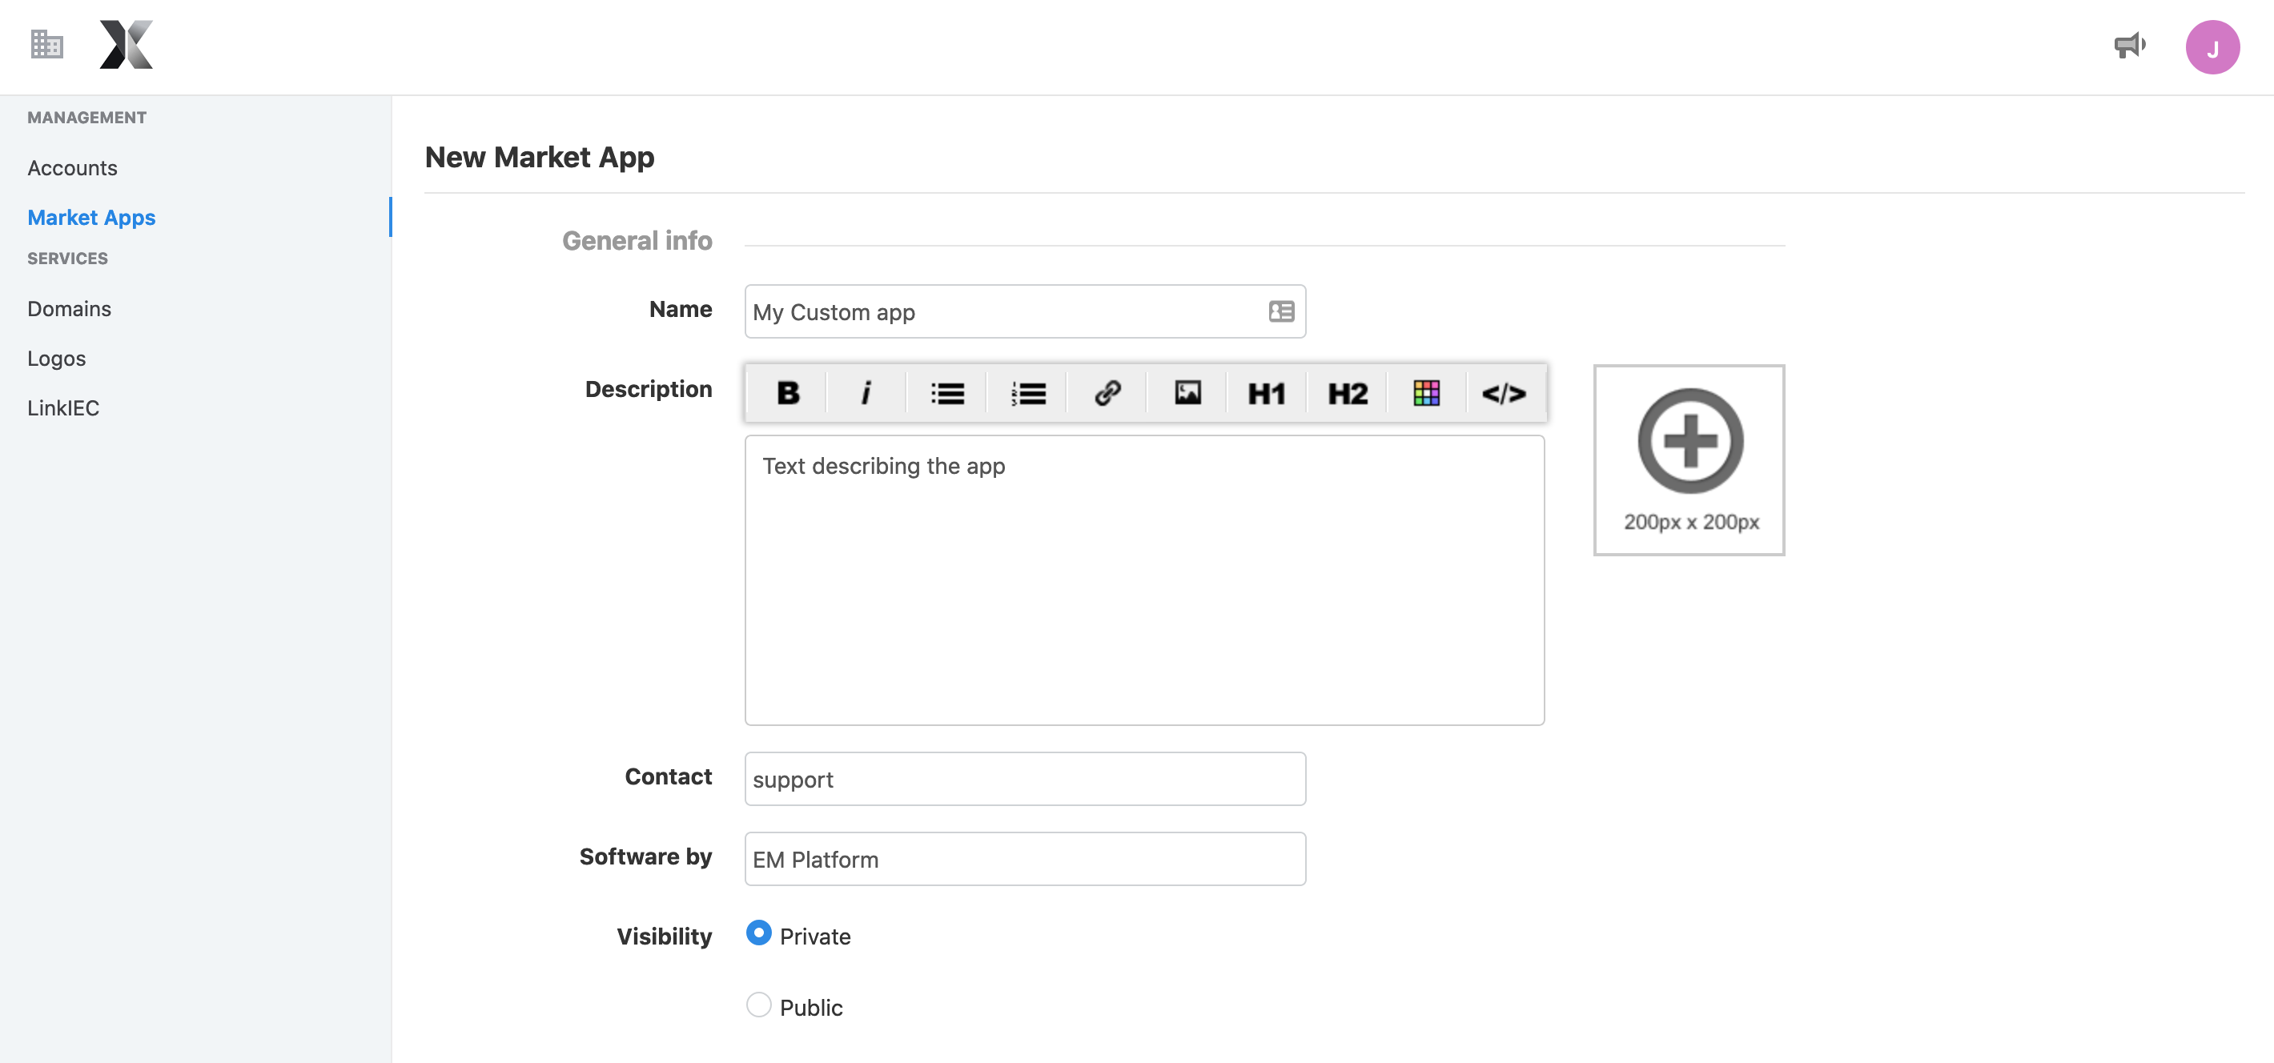The height and width of the screenshot is (1063, 2274).
Task: Insert an image into the description
Action: coord(1186,394)
